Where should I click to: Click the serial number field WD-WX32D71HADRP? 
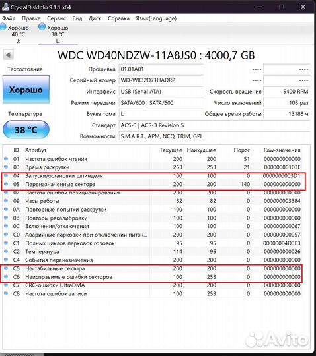[x=161, y=80]
